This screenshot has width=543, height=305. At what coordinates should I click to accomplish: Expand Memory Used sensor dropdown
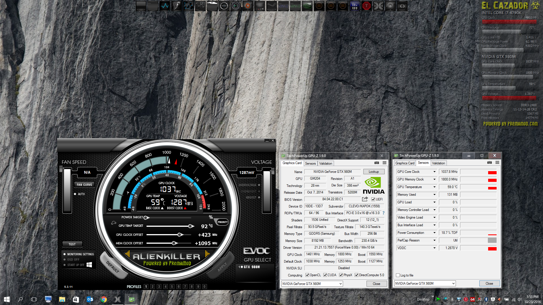pyautogui.click(x=434, y=195)
